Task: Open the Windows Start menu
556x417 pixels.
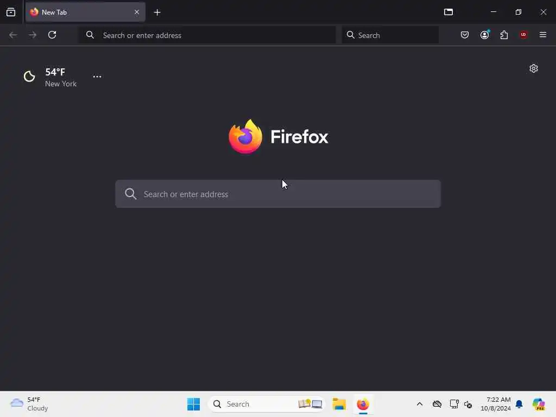Action: (194, 404)
